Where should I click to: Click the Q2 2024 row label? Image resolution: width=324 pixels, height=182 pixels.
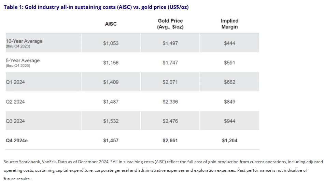click(15, 102)
